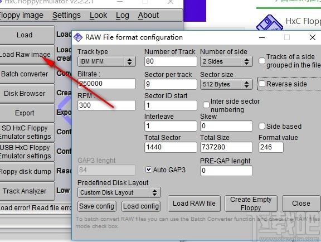Screen dimensions: 321x242
Task: Toggle Inter side sector numbering checkbox
Action: 206,105
